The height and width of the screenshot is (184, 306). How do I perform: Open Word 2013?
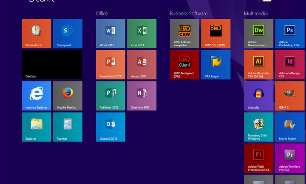coord(110,34)
